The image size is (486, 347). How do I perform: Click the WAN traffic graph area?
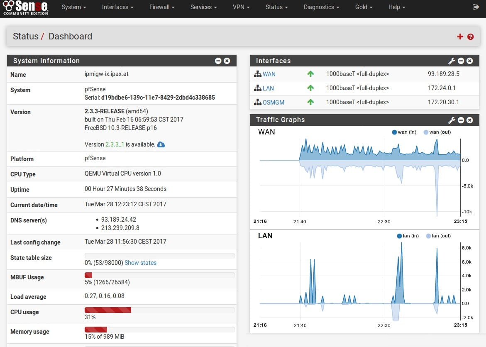[x=360, y=177]
